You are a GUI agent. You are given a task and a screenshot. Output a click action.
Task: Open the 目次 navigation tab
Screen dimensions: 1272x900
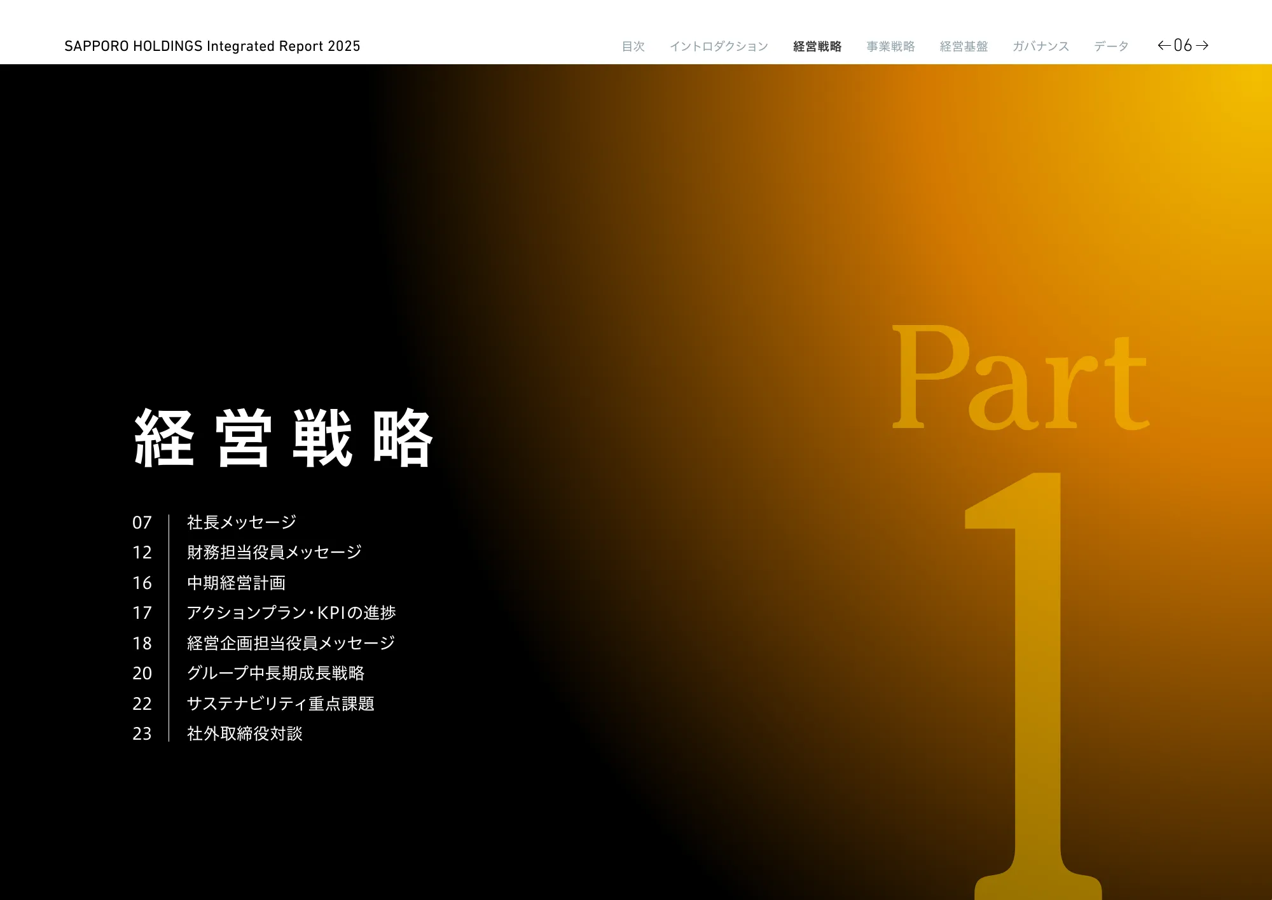pos(633,46)
